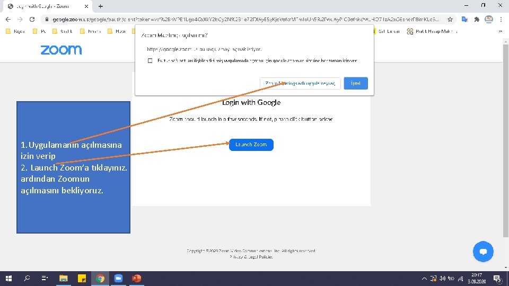Bookmark this page with the star icon
The width and height of the screenshot is (509, 286).
click(x=450, y=20)
